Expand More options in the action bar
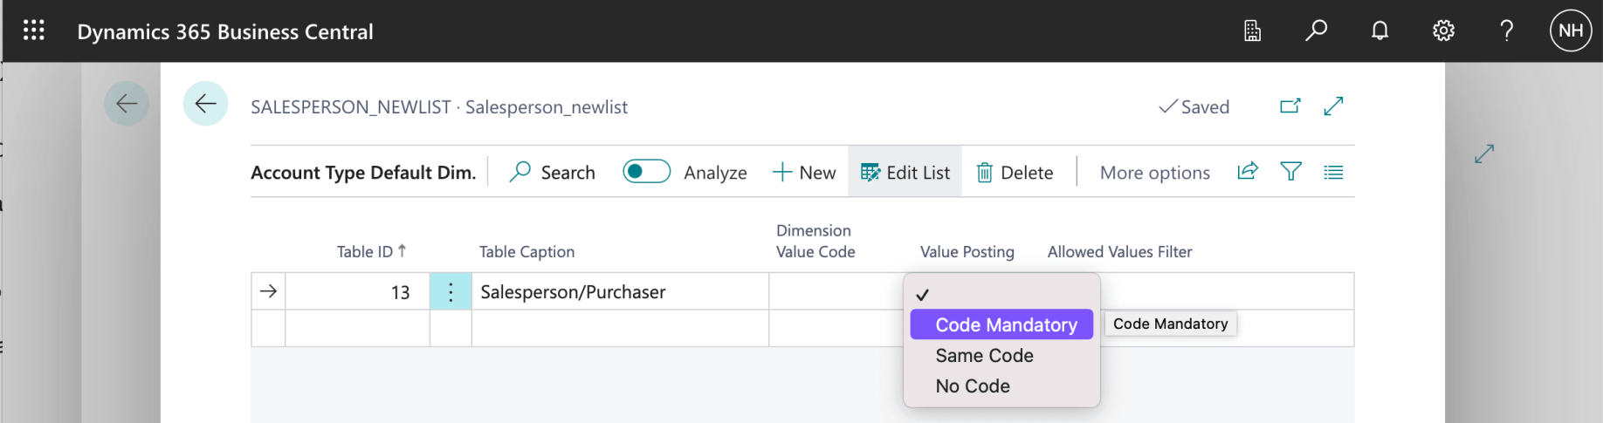 click(1154, 173)
